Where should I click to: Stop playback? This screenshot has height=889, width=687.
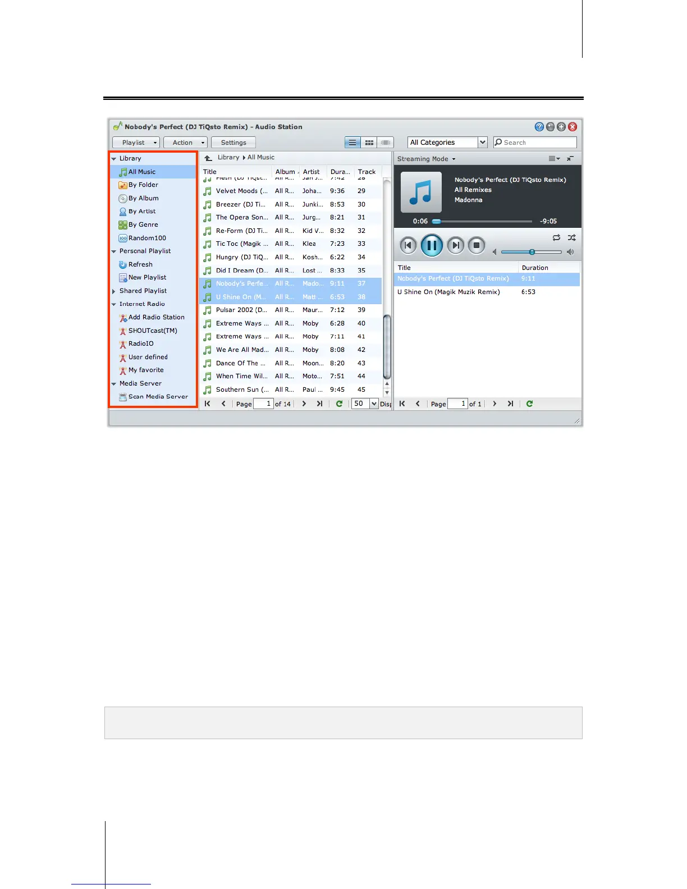[x=477, y=245]
